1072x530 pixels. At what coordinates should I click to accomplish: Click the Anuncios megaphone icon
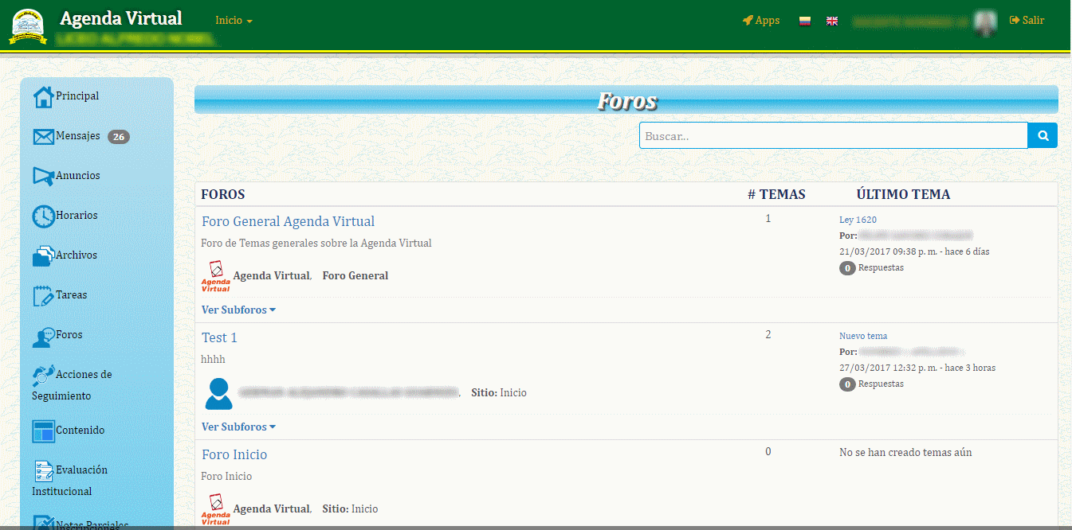tap(43, 176)
